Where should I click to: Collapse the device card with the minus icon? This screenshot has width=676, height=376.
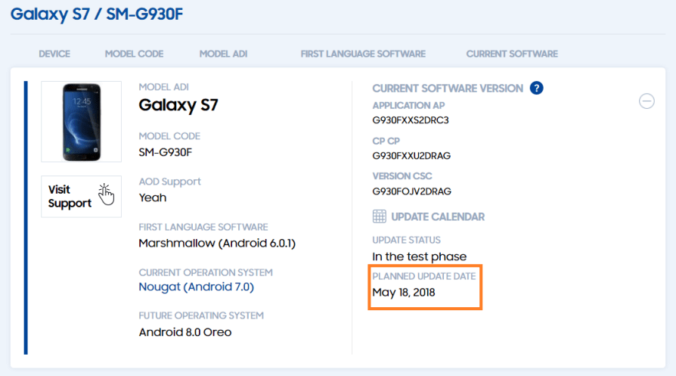[647, 101]
